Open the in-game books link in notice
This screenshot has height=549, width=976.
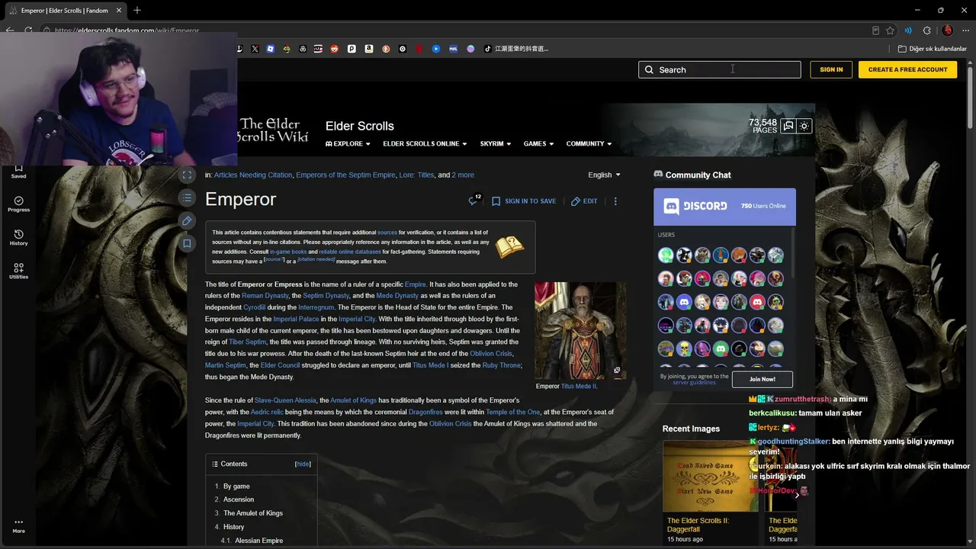(288, 252)
